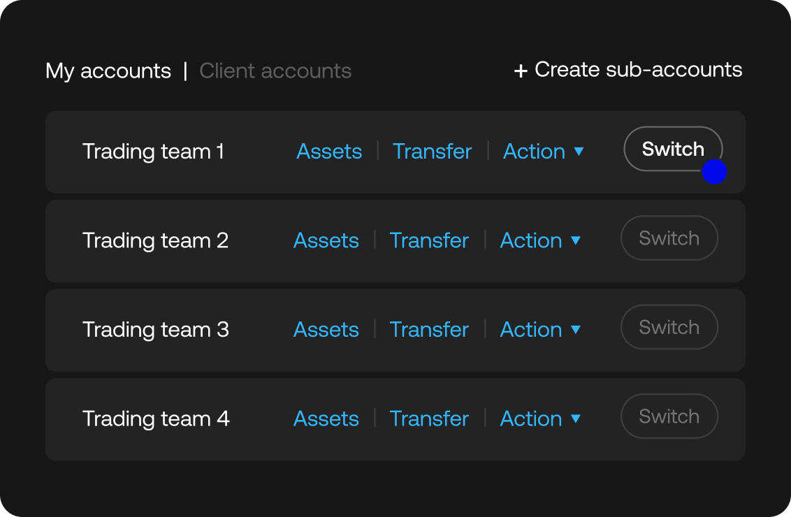Click Transfer for Trading team 1
Image resolution: width=791 pixels, height=517 pixels.
pyautogui.click(x=432, y=151)
